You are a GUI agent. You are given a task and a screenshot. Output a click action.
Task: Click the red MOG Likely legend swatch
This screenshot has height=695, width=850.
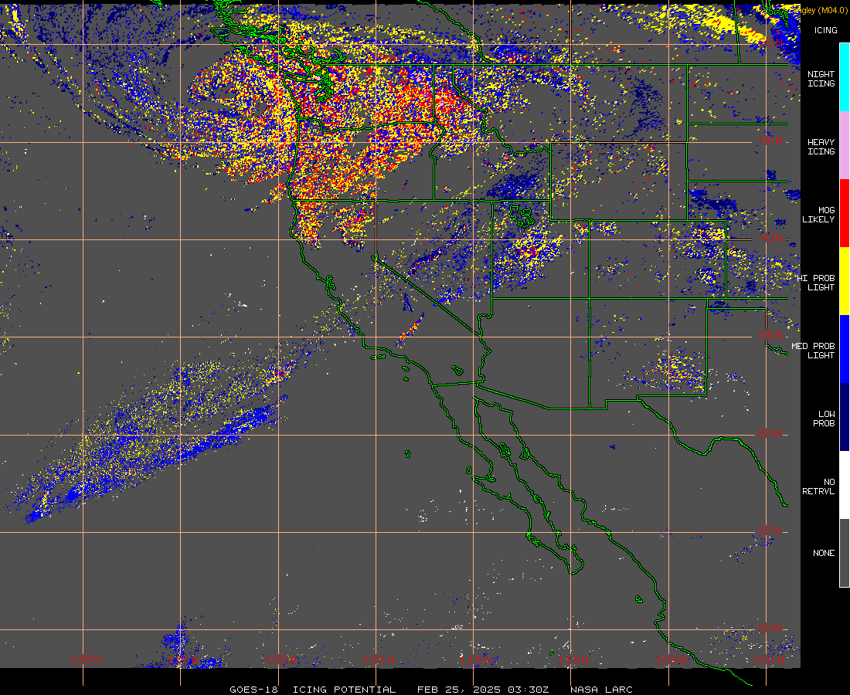(x=845, y=213)
